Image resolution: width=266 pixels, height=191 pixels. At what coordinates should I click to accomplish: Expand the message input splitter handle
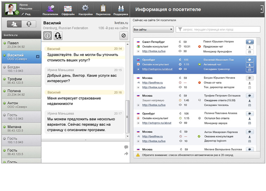pos(85,140)
